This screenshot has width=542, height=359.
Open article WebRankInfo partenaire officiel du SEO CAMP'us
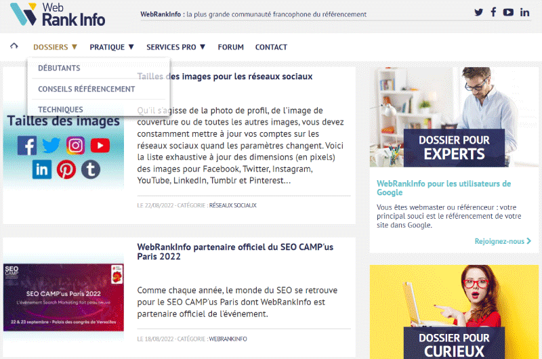tap(235, 252)
